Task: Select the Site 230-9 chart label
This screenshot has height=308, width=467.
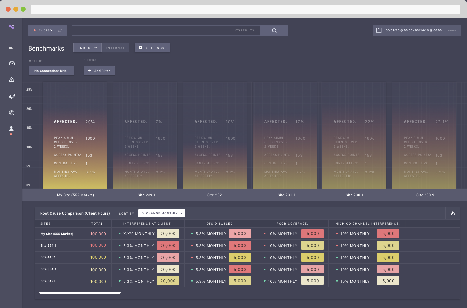Action: (x=425, y=195)
